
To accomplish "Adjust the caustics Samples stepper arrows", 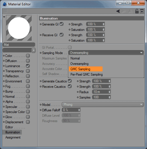I will pyautogui.click(x=109, y=97).
